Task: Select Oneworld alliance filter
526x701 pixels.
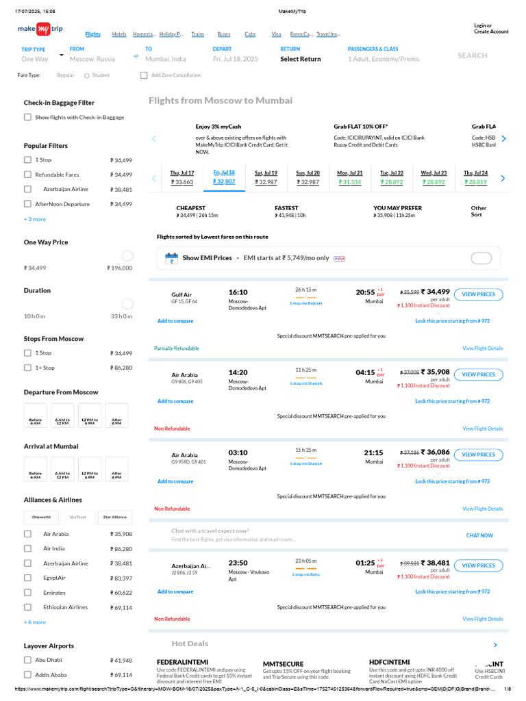Action: click(41, 517)
